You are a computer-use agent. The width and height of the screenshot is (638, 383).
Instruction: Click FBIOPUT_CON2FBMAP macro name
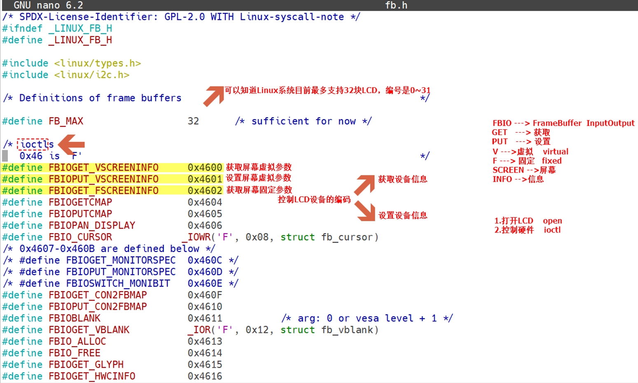(98, 306)
